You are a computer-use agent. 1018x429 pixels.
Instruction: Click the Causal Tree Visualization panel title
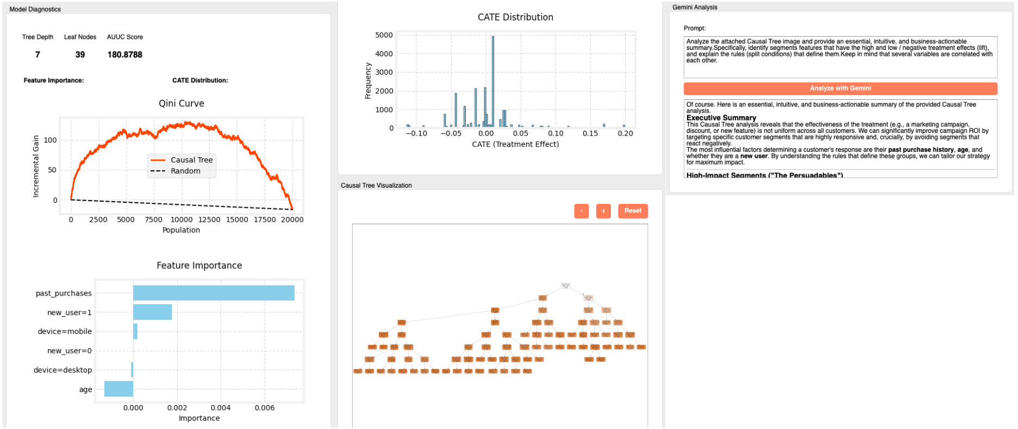[x=376, y=185]
